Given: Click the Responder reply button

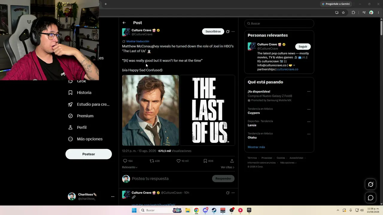Looking at the screenshot, I should (x=223, y=179).
